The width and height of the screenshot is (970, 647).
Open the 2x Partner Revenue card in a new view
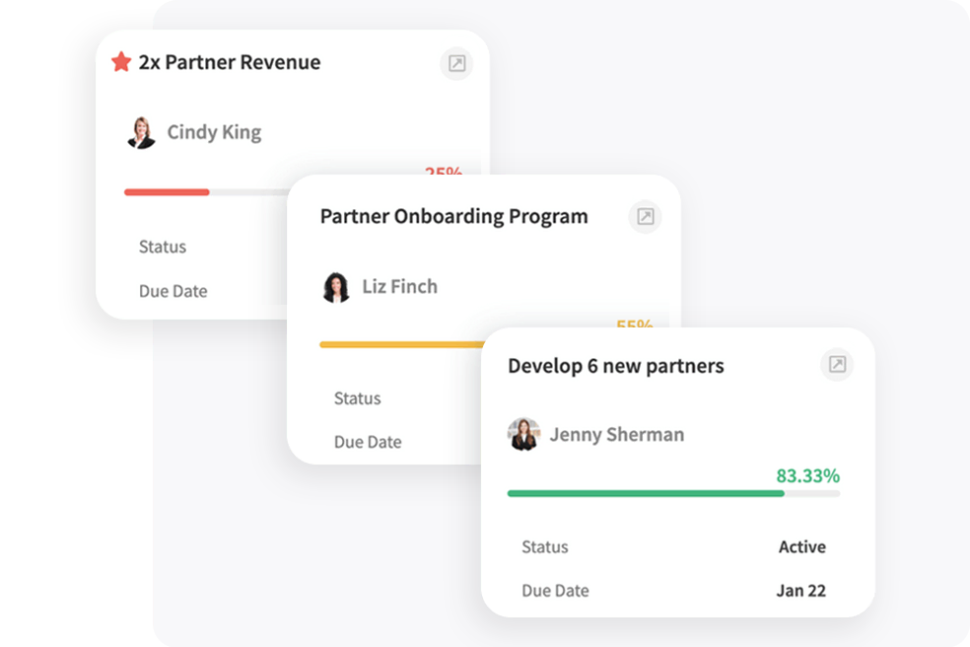coord(456,63)
